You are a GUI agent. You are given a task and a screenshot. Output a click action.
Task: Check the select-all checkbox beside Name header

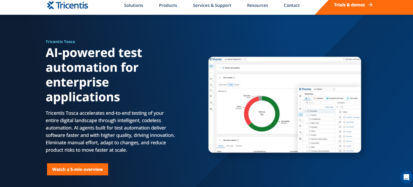[x=340, y=112]
